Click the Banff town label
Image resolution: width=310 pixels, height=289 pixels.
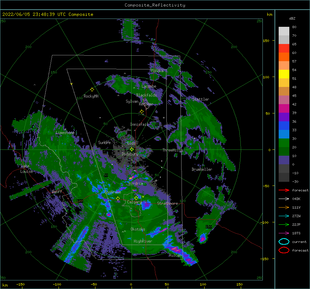(57, 191)
